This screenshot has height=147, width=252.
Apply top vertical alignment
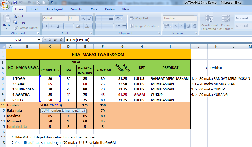(x=99, y=18)
